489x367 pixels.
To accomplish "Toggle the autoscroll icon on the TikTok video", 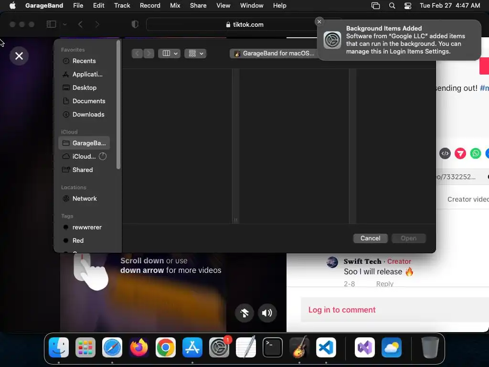I will 244,313.
